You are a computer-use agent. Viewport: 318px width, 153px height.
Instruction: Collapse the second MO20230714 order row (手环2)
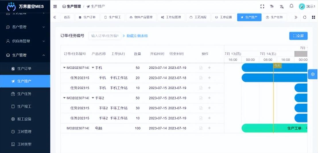pos(65,98)
